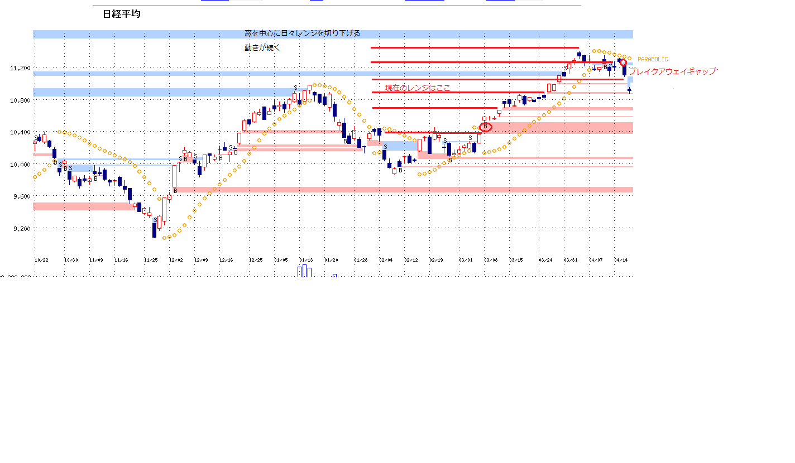Click the 現在のレンジはここ annotation
Screen dimensions: 795x463
(417, 88)
